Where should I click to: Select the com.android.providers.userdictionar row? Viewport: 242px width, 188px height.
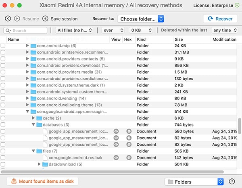[x=119, y=79]
